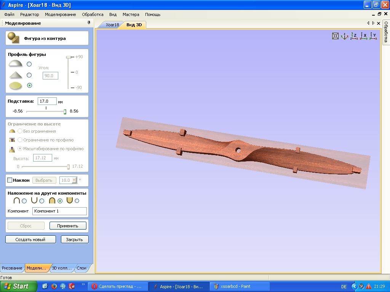Open the Файл menu
The image size is (390, 292).
point(9,14)
